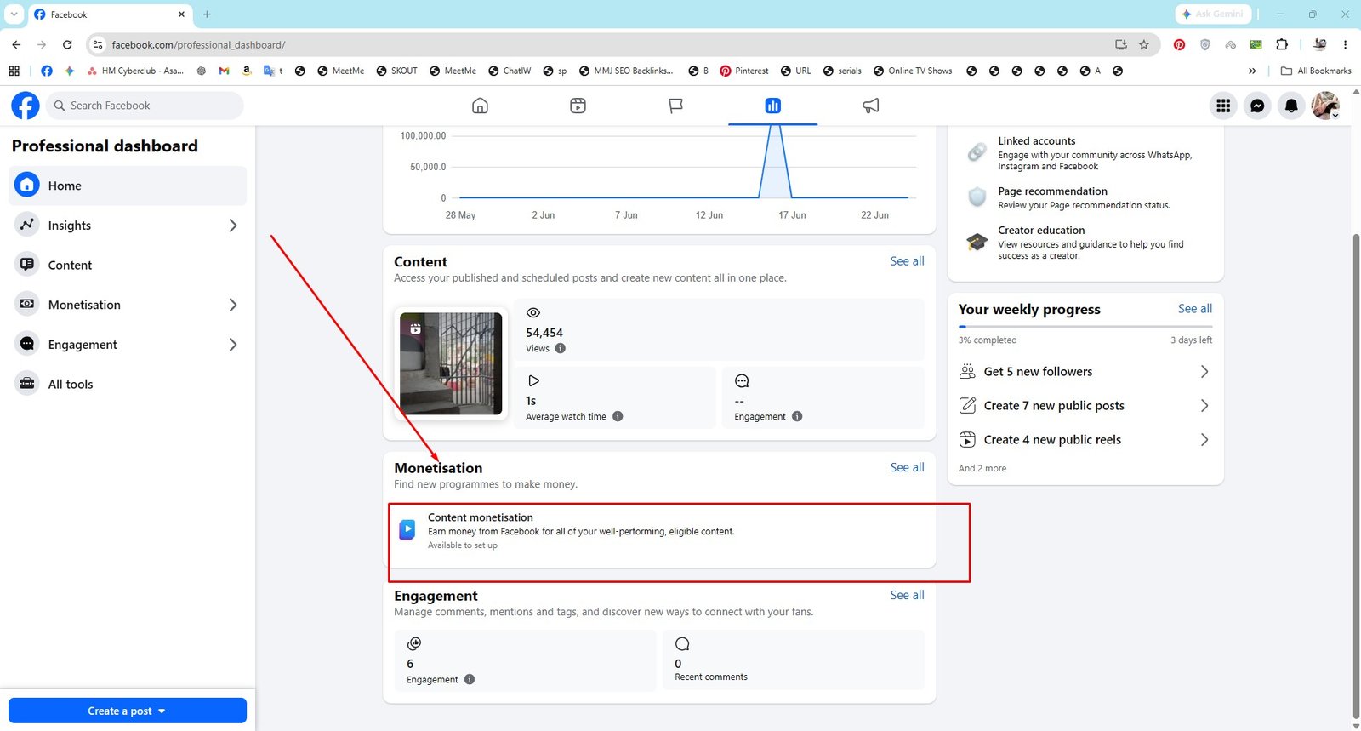This screenshot has width=1361, height=731.
Task: Open the Pinterest bookmark
Action: click(x=743, y=71)
